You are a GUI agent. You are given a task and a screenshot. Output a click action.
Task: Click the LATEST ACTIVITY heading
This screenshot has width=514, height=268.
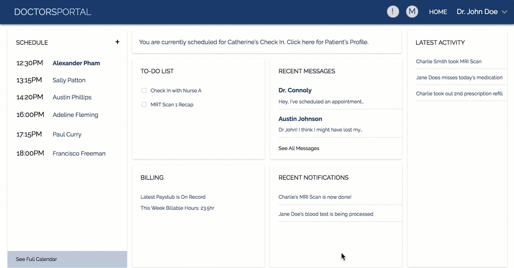coord(440,43)
